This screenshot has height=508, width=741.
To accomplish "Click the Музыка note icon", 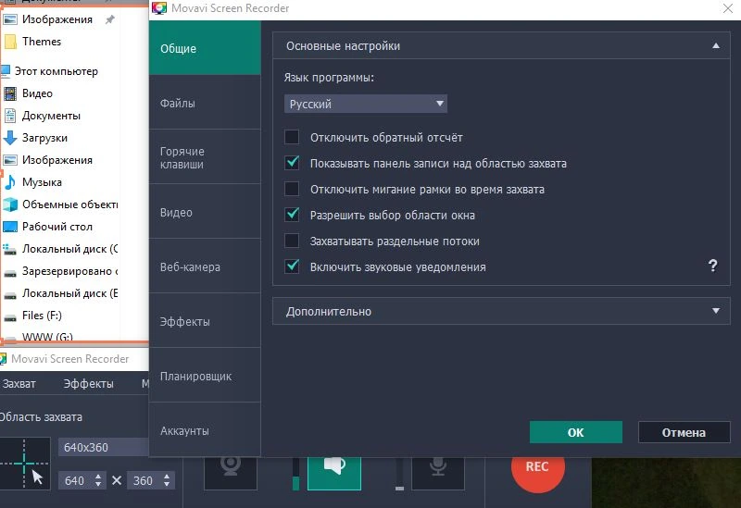I will click(10, 182).
